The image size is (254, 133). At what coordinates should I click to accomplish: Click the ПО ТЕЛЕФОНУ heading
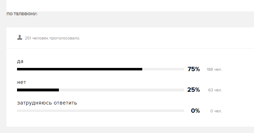[22, 14]
